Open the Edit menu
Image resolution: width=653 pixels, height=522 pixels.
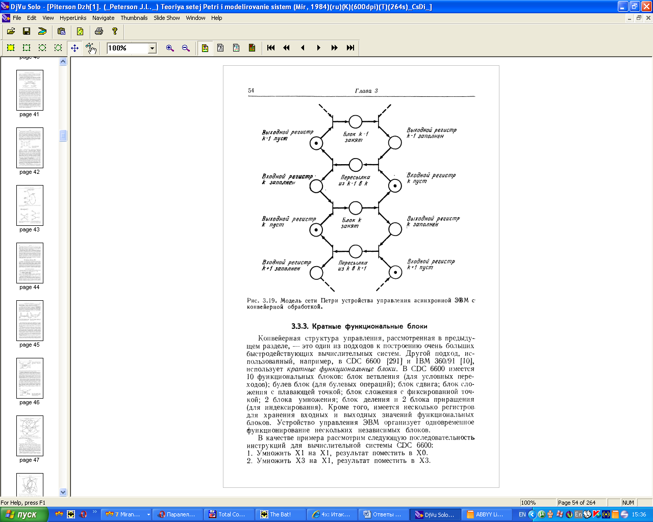click(32, 18)
